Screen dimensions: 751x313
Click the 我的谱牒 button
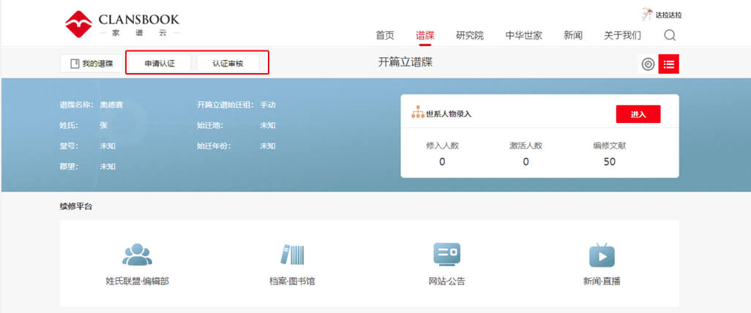pos(91,64)
